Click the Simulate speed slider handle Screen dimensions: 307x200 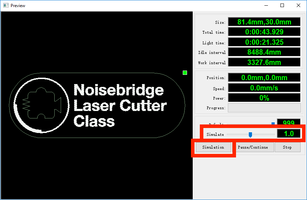250,134
